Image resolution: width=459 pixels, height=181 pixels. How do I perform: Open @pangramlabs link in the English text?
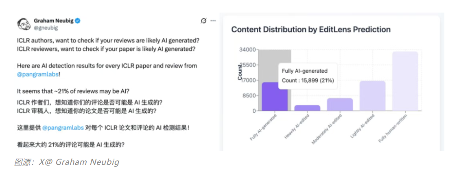pos(38,73)
